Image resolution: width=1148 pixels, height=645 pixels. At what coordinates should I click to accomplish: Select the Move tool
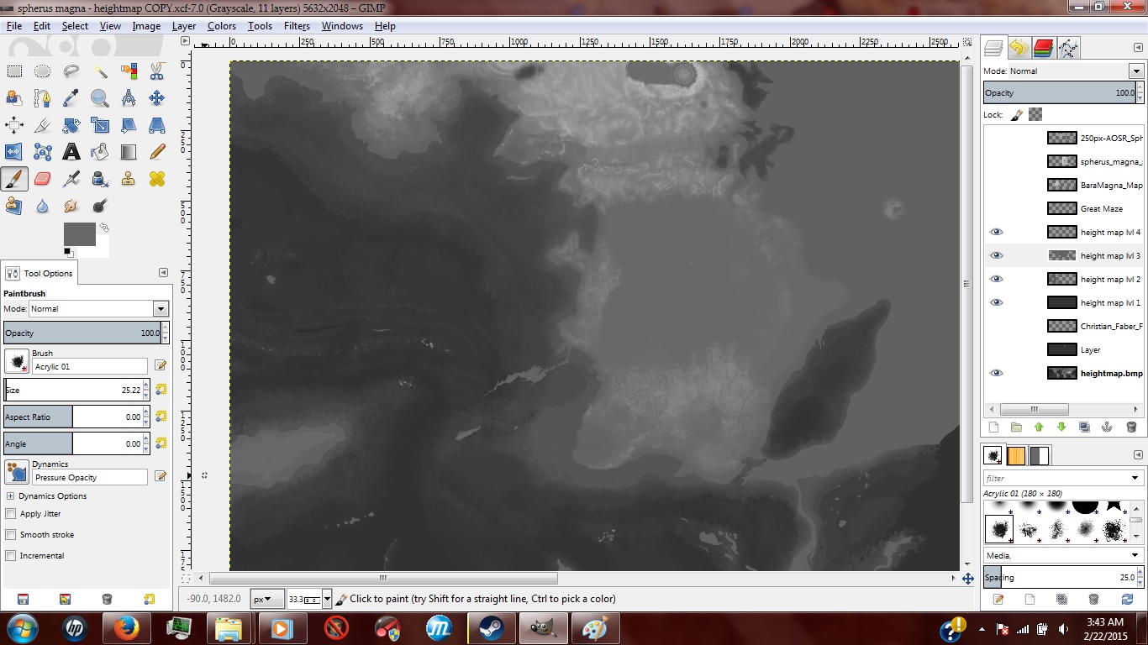(156, 97)
